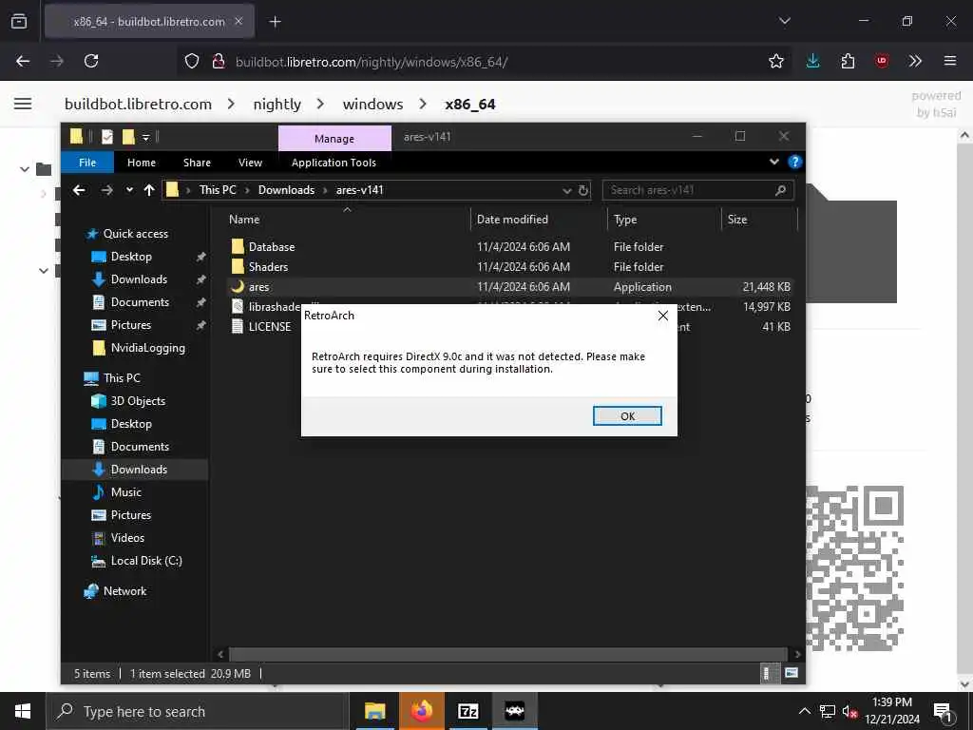The image size is (973, 730).
Task: Select the ares application file
Action: tap(258, 287)
